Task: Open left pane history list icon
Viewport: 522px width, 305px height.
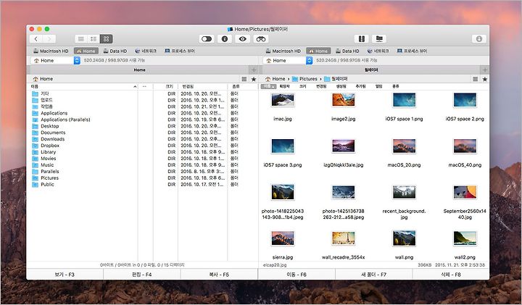Action: [244, 79]
